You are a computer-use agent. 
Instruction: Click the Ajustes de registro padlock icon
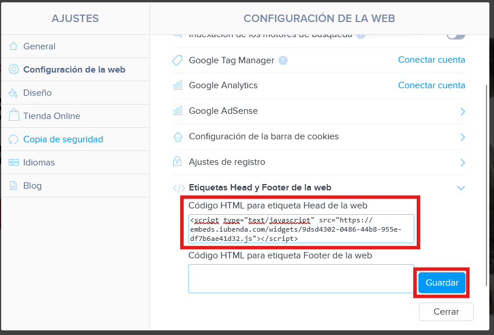point(177,161)
